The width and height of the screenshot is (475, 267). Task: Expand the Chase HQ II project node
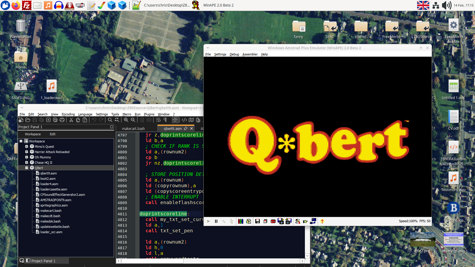pyautogui.click(x=26, y=163)
